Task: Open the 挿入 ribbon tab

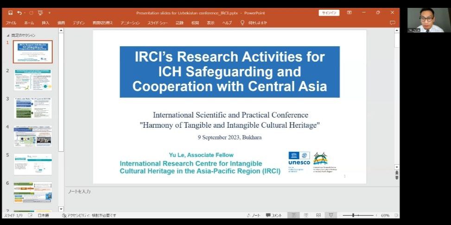Action: point(45,22)
